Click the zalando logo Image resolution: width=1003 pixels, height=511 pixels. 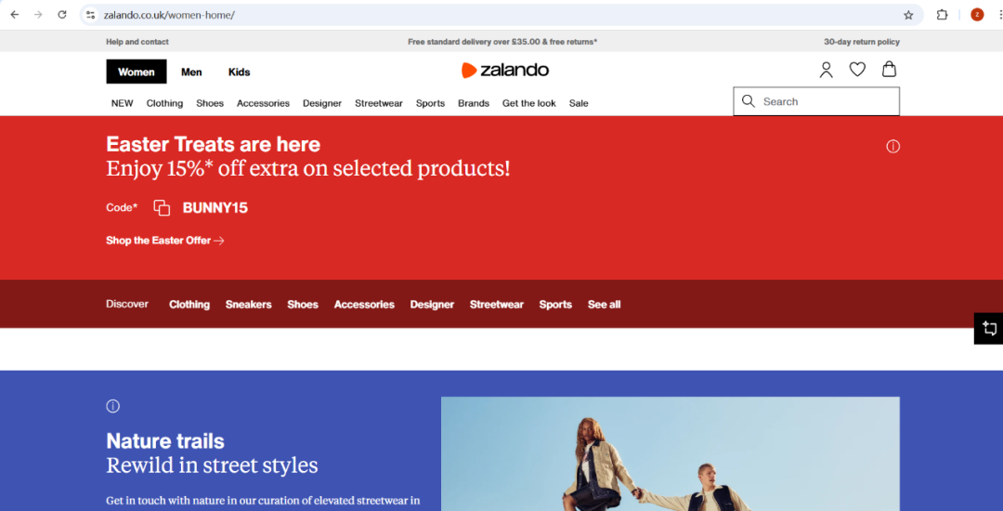(505, 71)
